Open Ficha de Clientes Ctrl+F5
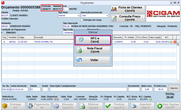This screenshot has width=181, height=110. (128, 9)
